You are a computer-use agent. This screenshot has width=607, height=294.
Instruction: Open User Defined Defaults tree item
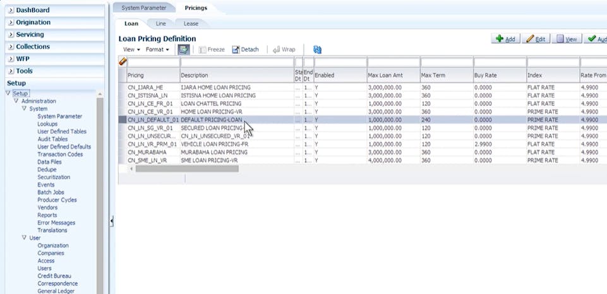point(64,147)
